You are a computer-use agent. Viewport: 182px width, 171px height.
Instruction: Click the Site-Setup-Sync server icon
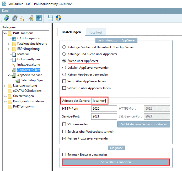[x=18, y=81]
